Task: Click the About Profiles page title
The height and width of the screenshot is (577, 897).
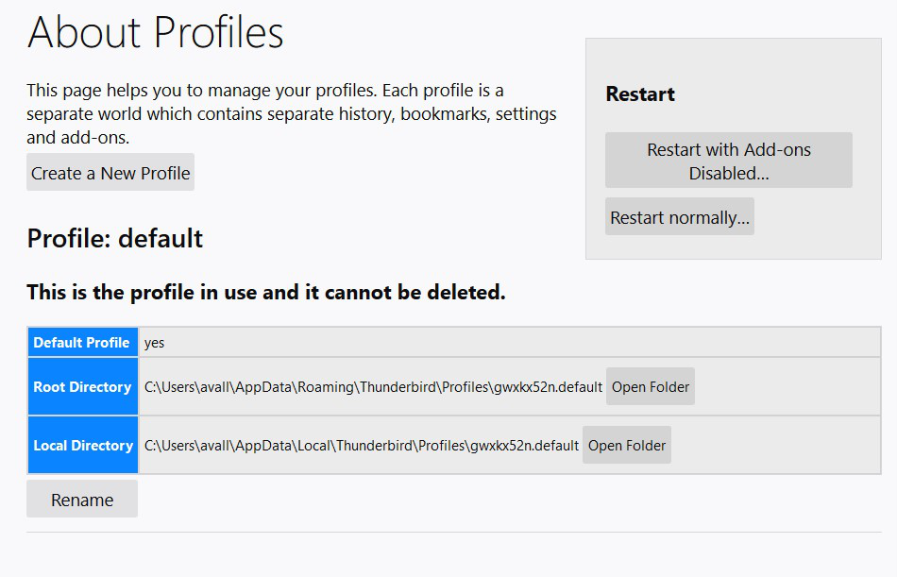Action: click(155, 32)
